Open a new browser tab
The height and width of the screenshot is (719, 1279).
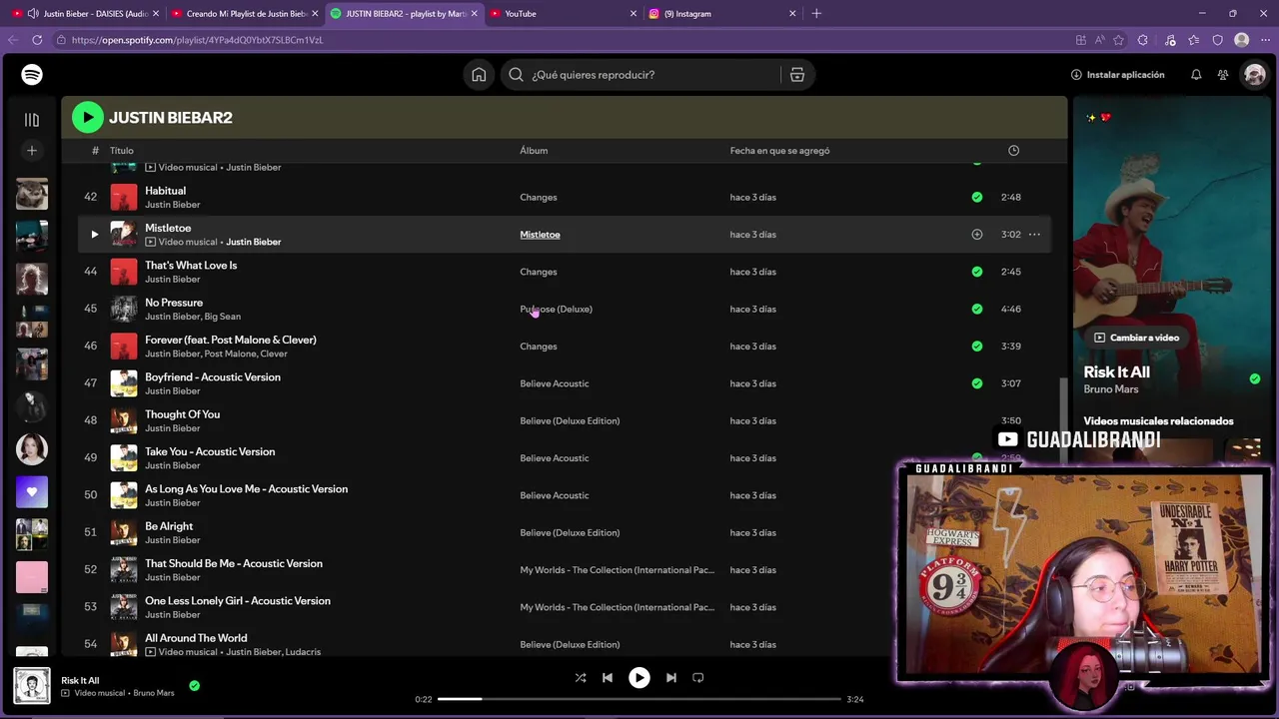pos(816,14)
